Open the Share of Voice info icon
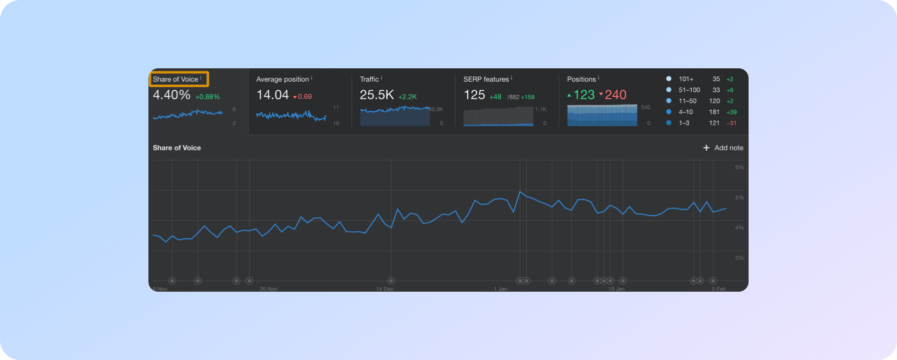Image resolution: width=897 pixels, height=360 pixels. 201,78
